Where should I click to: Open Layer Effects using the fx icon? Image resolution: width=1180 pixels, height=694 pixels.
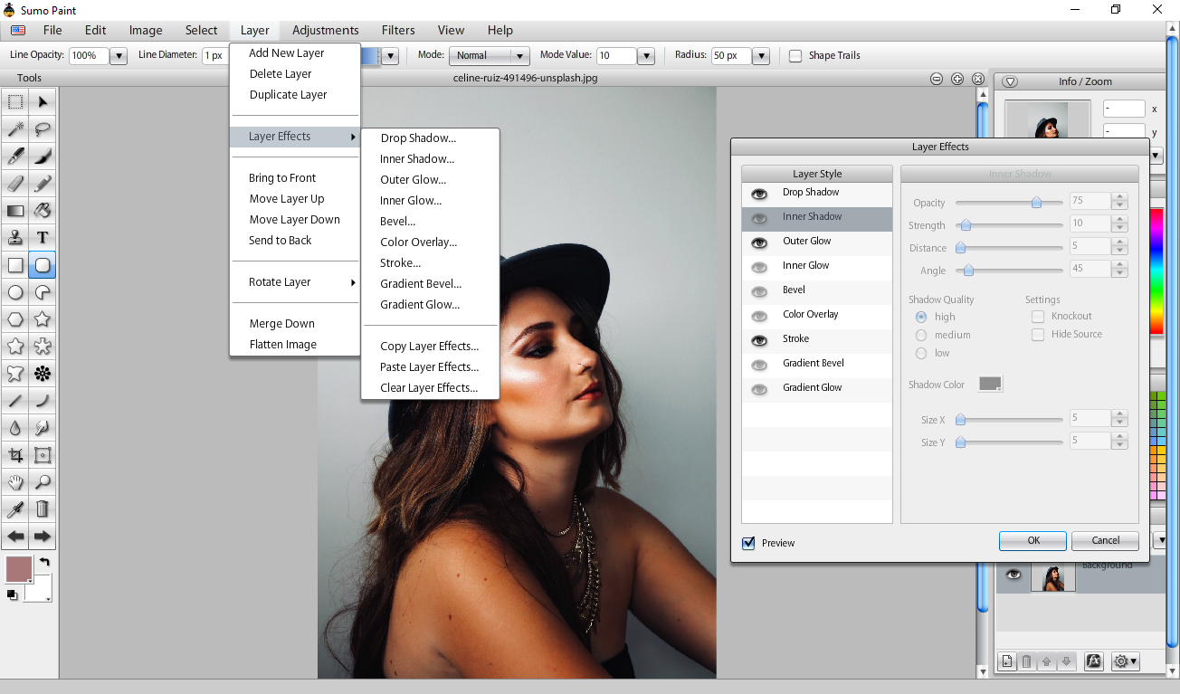[x=1093, y=661]
